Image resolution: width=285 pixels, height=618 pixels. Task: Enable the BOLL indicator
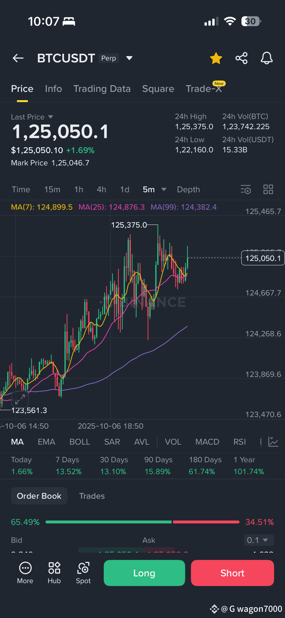(80, 442)
